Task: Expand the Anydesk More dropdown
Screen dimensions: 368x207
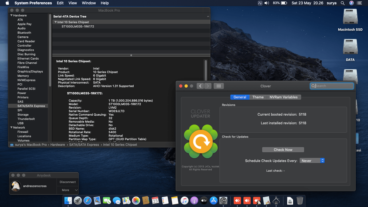Action: pyautogui.click(x=68, y=190)
